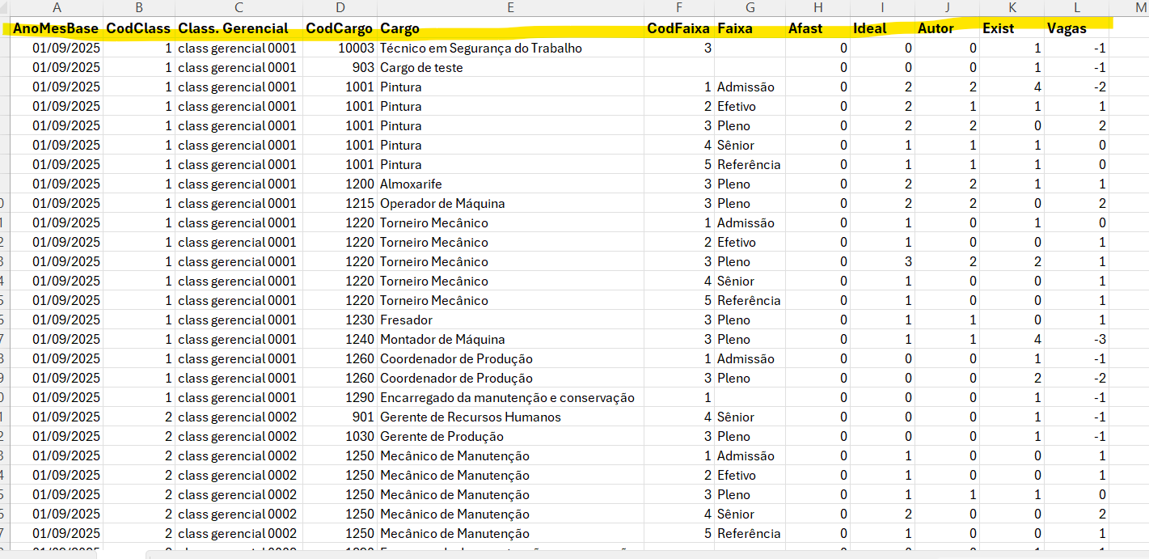Viewport: 1149px width, 559px height.
Task: Select column E header letter
Action: click(x=510, y=8)
